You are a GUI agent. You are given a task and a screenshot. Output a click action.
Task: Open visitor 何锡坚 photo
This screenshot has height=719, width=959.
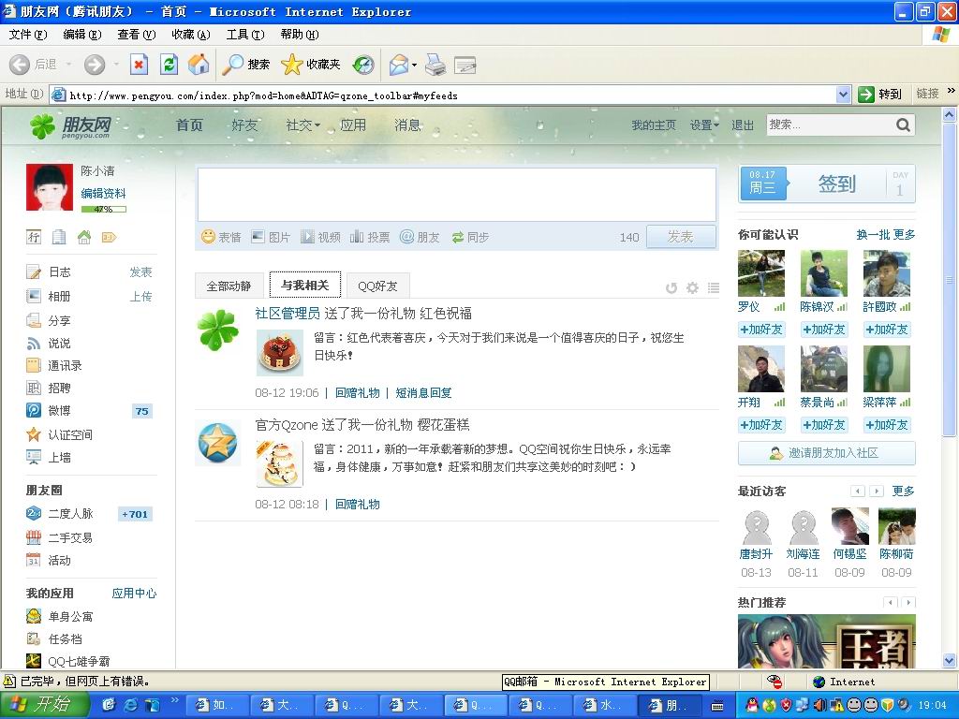pos(849,526)
